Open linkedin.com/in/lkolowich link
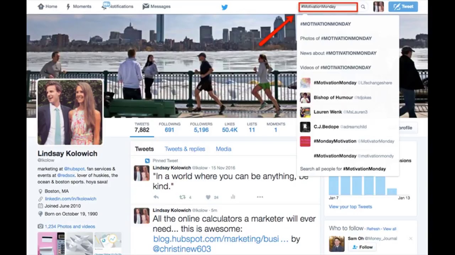 [70, 199]
